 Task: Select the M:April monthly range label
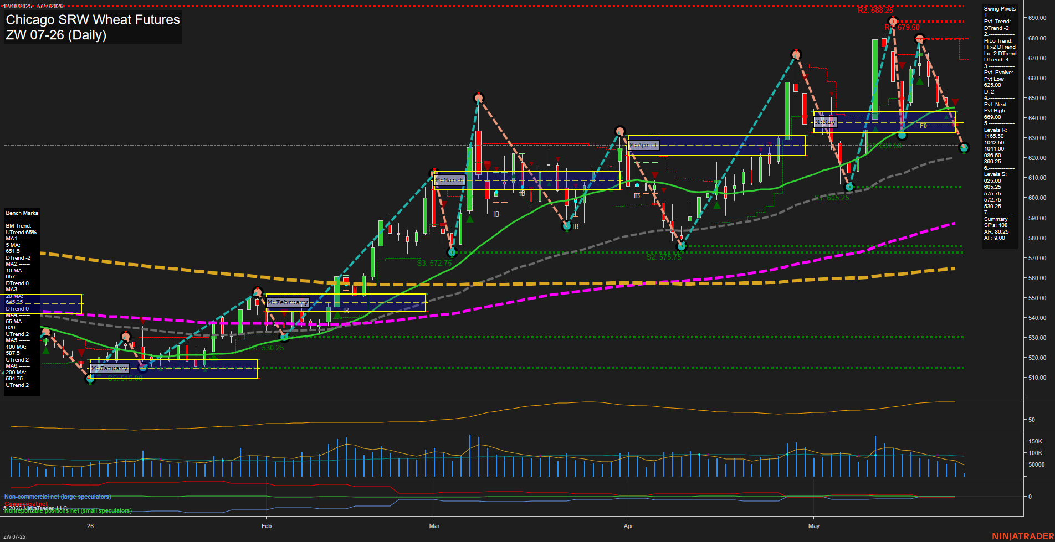(x=644, y=145)
